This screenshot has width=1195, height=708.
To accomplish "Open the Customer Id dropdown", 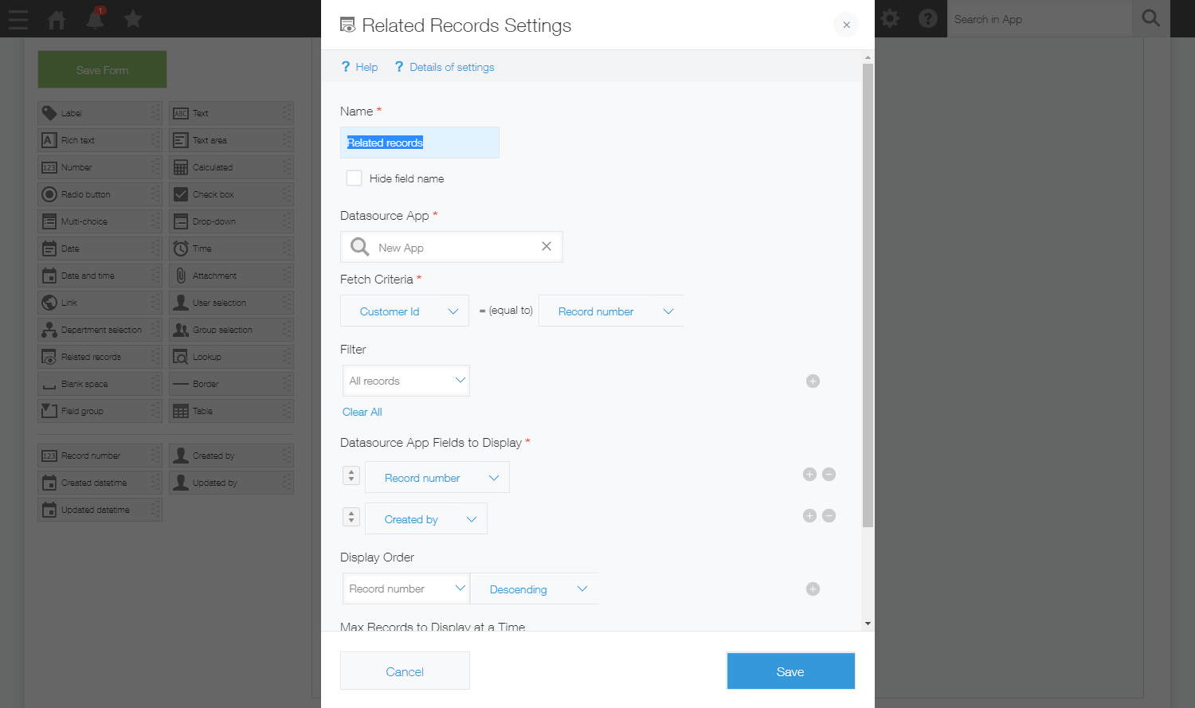I will [x=405, y=311].
